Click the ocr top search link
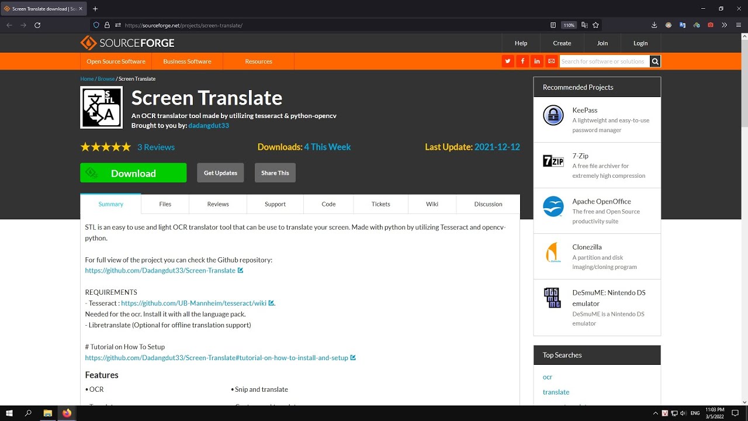This screenshot has height=421, width=748. click(x=548, y=377)
